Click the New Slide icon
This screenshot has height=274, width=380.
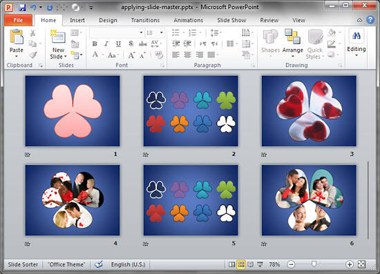58,37
